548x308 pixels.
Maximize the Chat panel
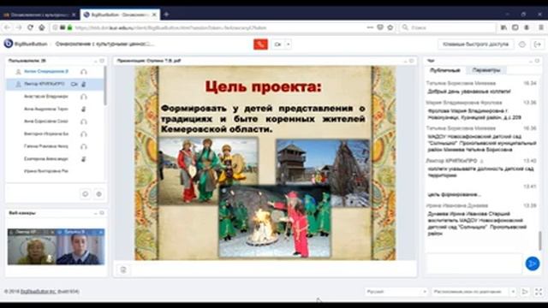coord(537,61)
